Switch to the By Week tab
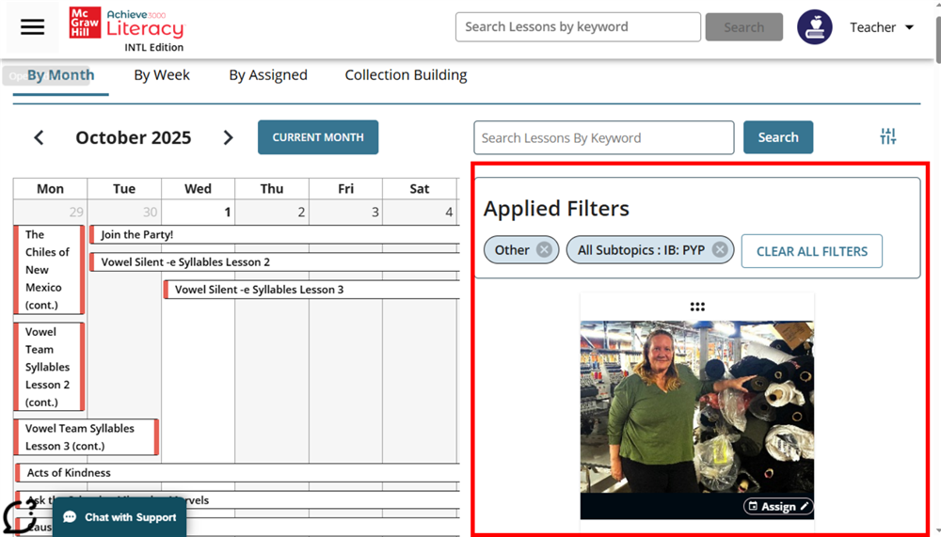941x537 pixels. 162,75
